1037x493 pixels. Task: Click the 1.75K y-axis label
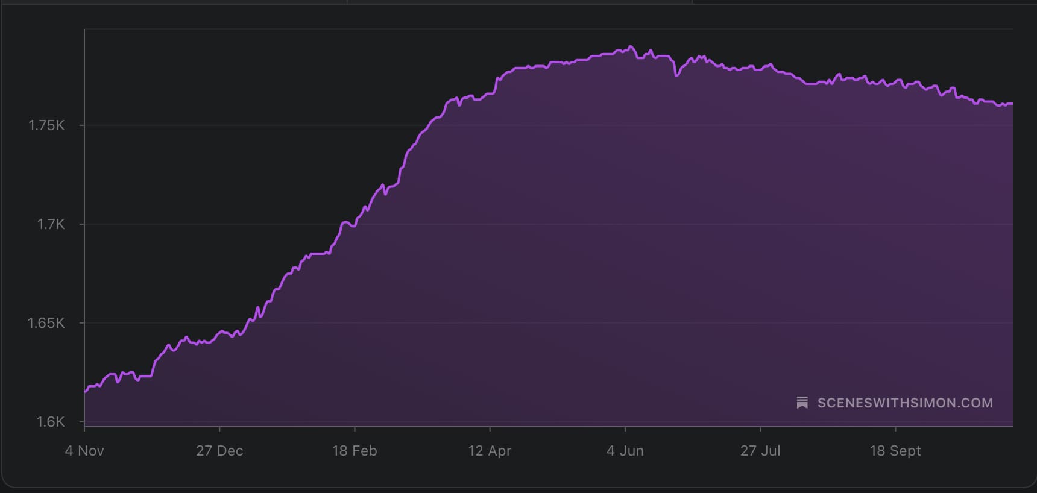(46, 125)
